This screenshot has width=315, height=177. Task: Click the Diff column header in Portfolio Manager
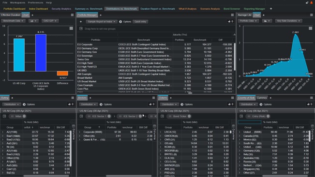point(221,40)
